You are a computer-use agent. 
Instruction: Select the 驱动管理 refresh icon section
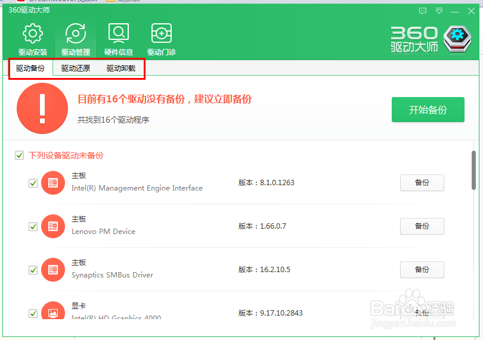pos(76,39)
